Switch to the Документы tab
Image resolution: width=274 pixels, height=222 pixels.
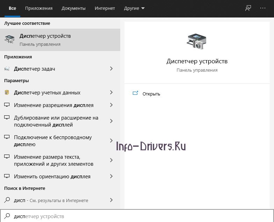[73, 8]
